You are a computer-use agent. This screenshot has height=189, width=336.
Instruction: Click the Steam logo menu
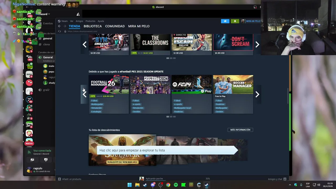(63, 21)
